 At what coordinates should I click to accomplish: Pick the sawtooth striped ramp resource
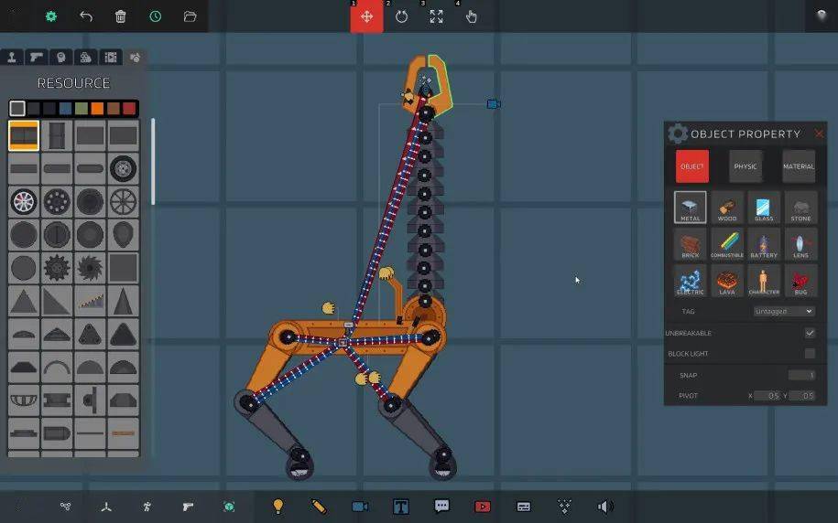point(90,301)
